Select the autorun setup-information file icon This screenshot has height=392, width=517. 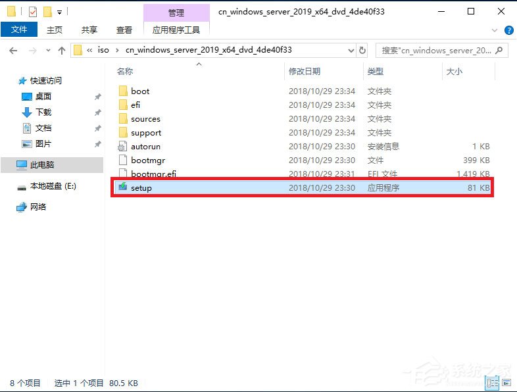(122, 147)
